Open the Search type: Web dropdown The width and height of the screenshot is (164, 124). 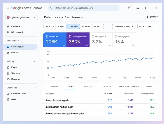pos(124,26)
